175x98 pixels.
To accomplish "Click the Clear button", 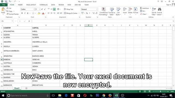I will tap(144, 14).
